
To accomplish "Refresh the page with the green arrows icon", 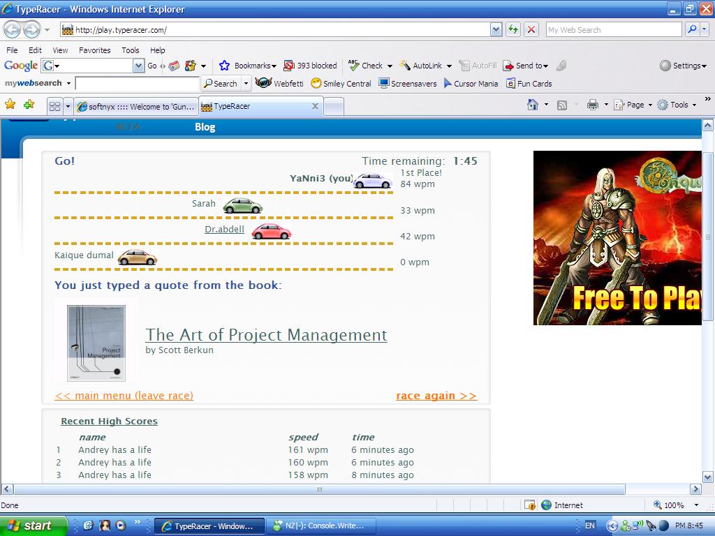I will [x=513, y=29].
